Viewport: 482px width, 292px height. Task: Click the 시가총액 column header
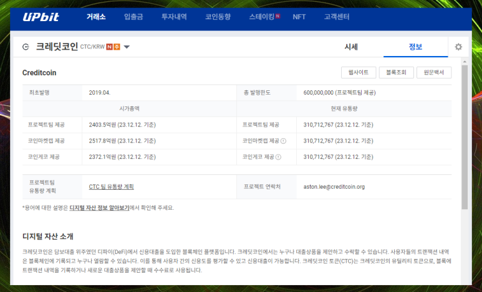coord(130,109)
